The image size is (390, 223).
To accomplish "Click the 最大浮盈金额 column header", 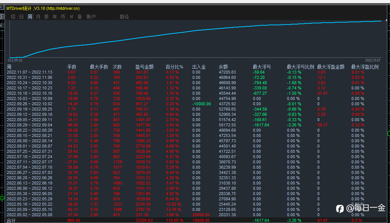I will 331,67.
